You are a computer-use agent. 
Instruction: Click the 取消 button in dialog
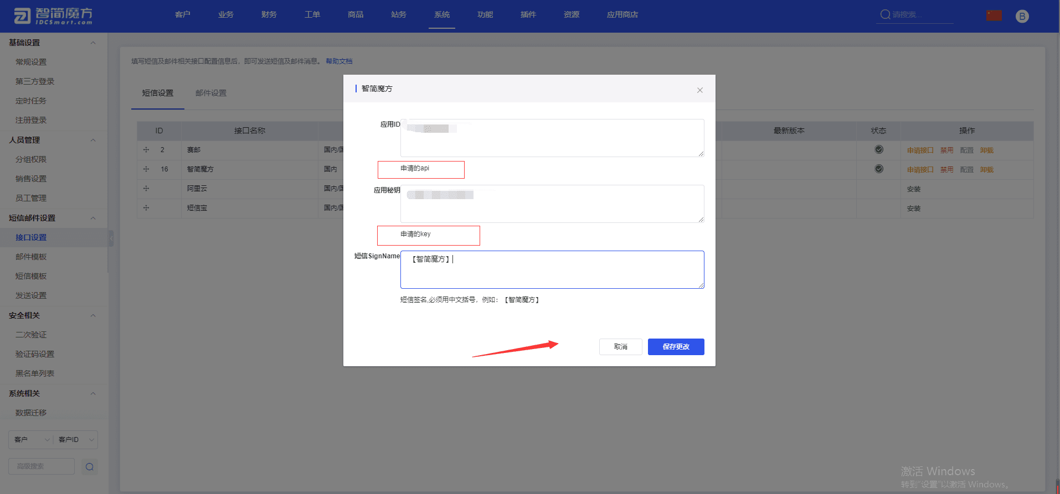(621, 347)
